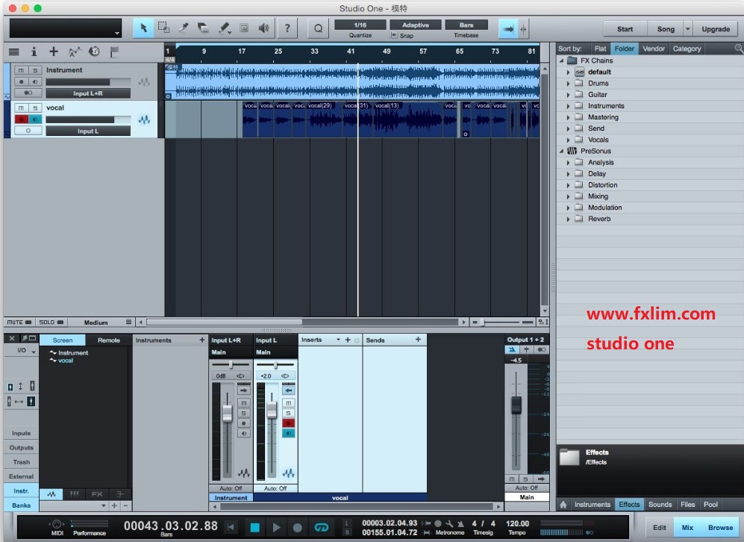Toggle global SOLO button

[51, 323]
